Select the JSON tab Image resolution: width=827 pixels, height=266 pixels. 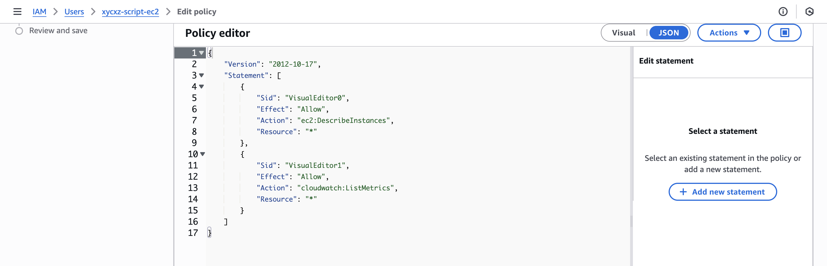click(669, 32)
